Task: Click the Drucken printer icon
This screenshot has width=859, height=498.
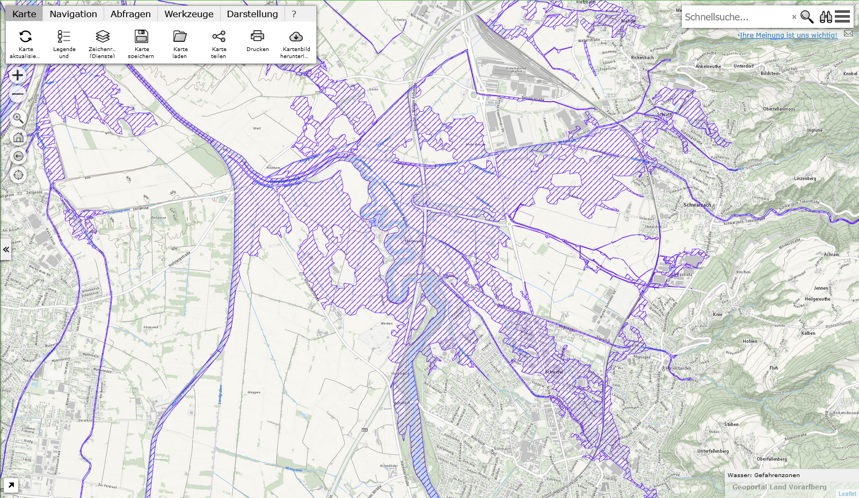Action: pyautogui.click(x=257, y=37)
